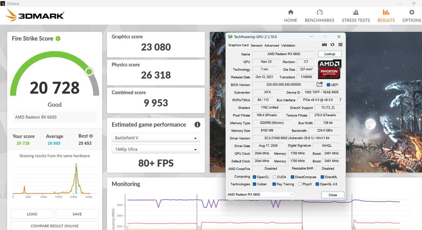Click the Monitoring heading
The width and height of the screenshot is (422, 230).
coord(126,184)
